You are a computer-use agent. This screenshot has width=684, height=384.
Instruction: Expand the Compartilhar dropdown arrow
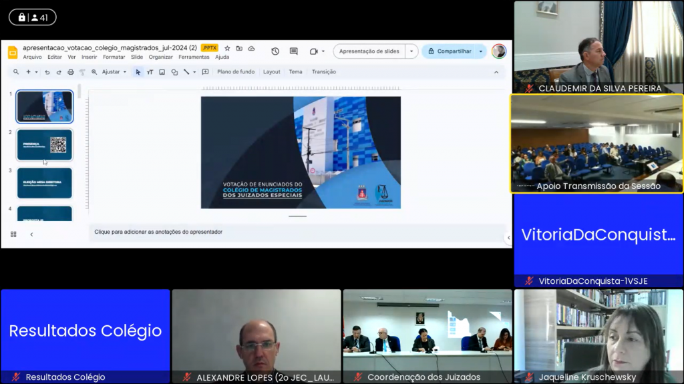(481, 51)
